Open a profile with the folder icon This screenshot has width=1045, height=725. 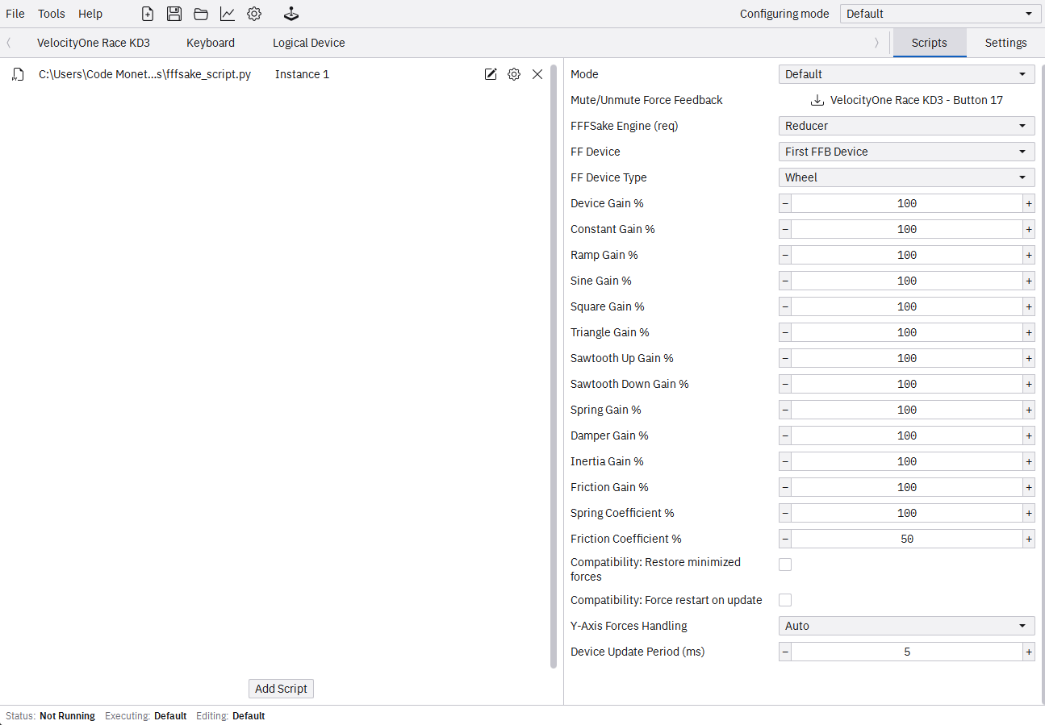tap(201, 14)
